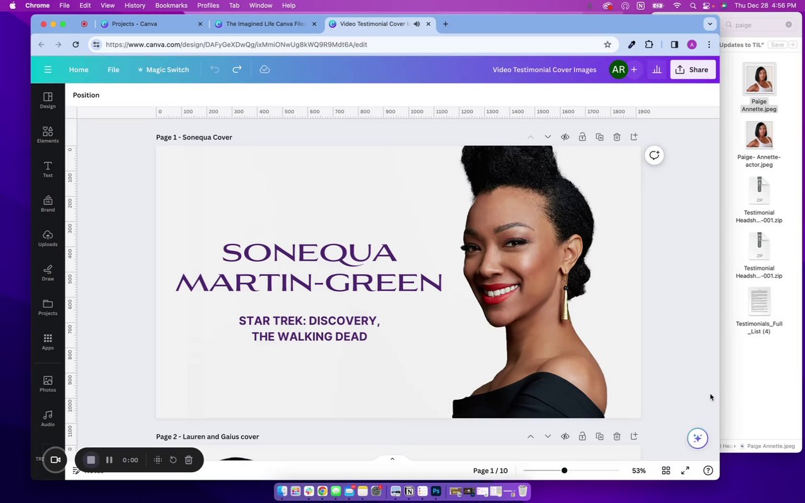Open Chrome tab search dropdown
The image size is (805, 503).
(x=710, y=24)
